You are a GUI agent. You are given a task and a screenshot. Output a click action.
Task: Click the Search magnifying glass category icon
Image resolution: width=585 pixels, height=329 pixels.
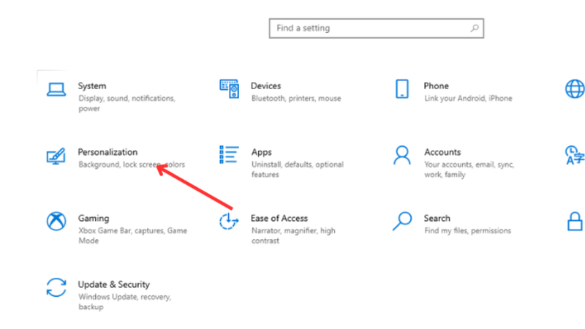click(402, 222)
